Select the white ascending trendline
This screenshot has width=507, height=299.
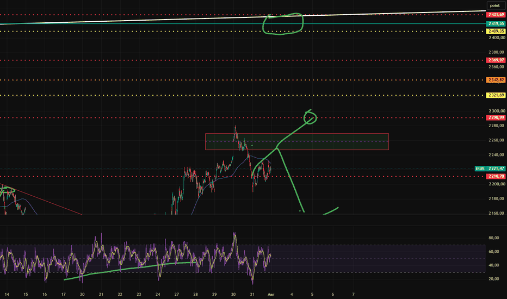click(x=243, y=18)
